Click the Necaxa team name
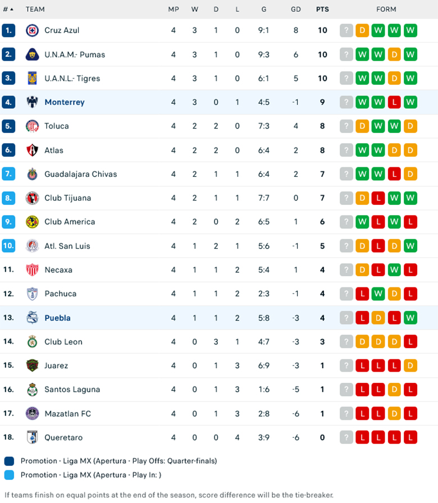 [58, 270]
